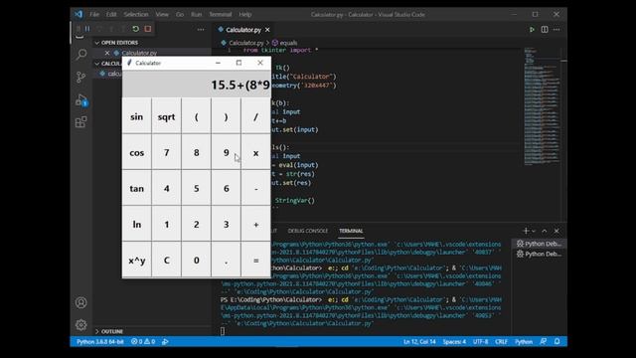This screenshot has height=358, width=636.
Task: Click the decimal point calculator button
Action: click(x=226, y=261)
